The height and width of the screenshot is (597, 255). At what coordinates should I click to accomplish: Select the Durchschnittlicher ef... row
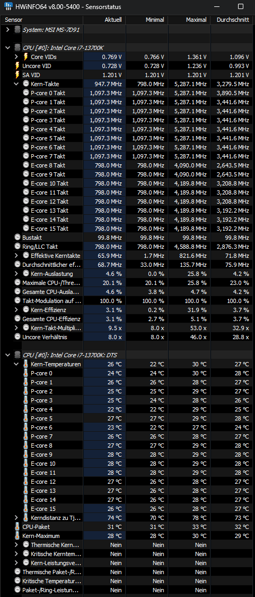click(x=51, y=264)
